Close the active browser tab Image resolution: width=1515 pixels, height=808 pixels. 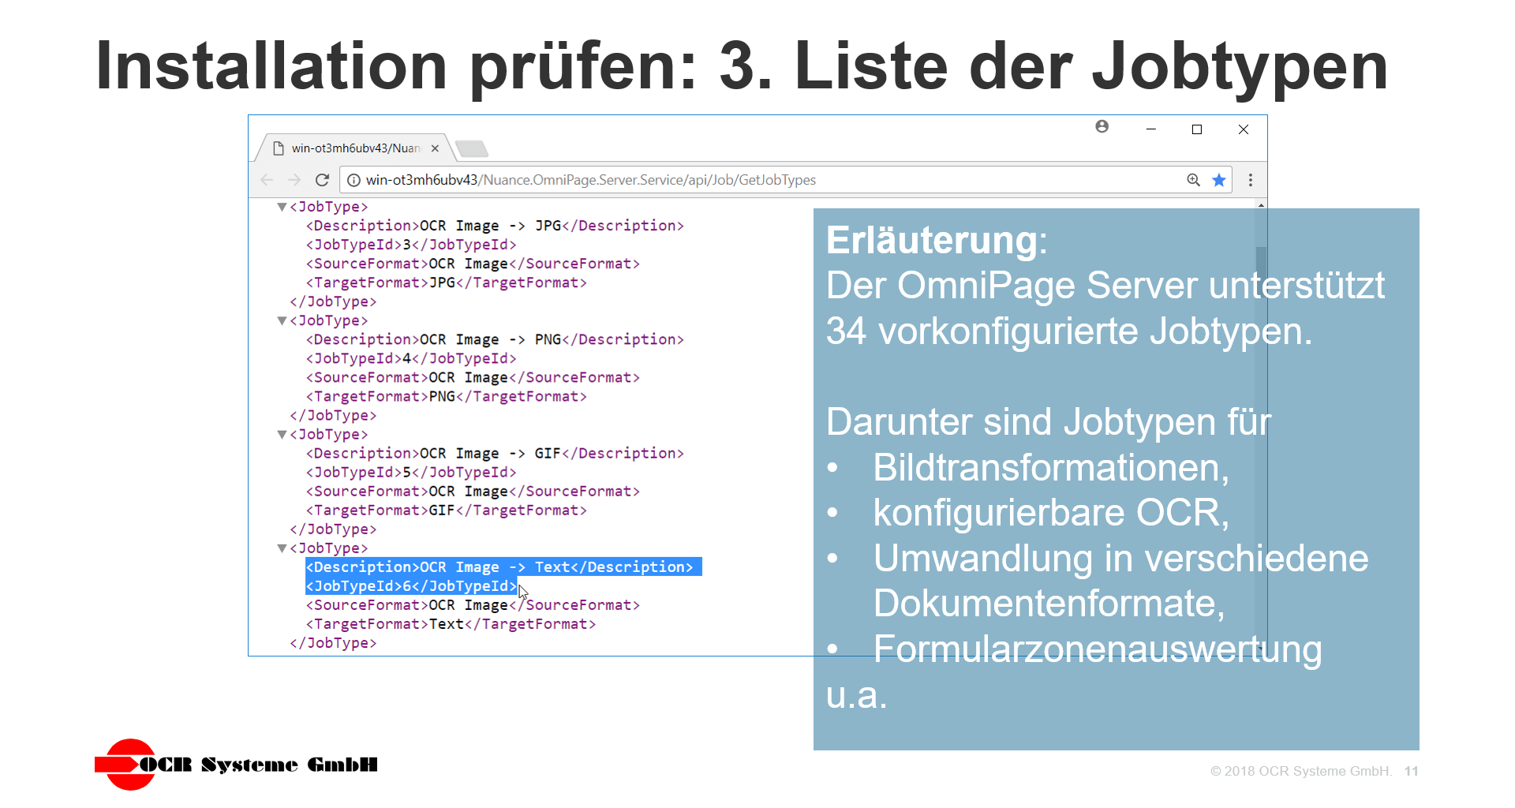pos(435,148)
